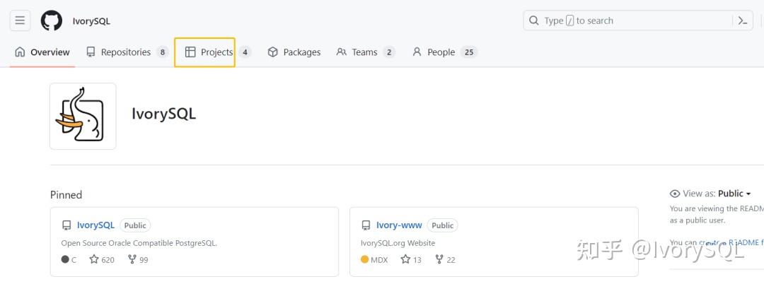Go to the Packages tab

(x=294, y=52)
